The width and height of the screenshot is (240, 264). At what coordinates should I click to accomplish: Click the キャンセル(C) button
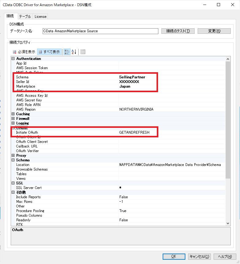pos(199,256)
